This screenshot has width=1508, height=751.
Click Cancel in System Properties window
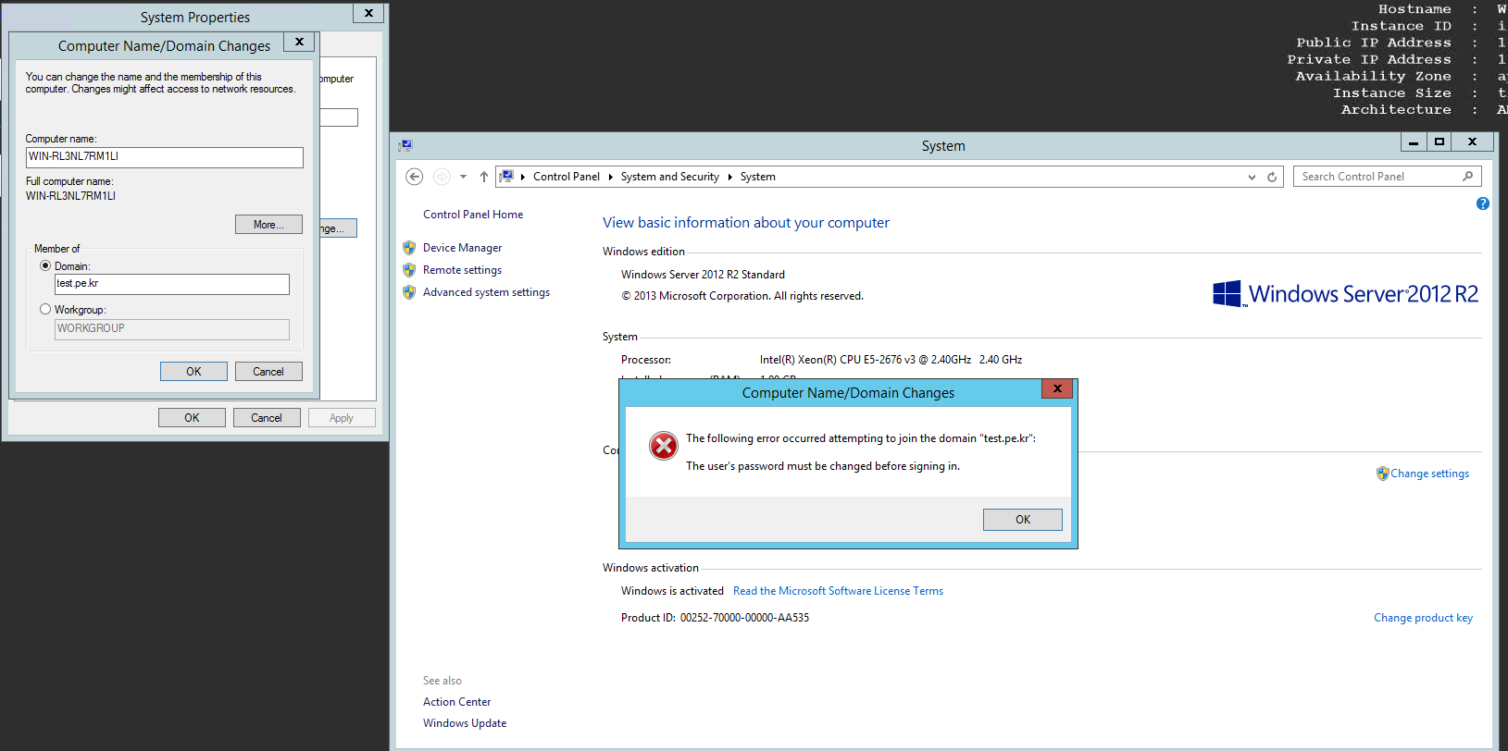267,418
